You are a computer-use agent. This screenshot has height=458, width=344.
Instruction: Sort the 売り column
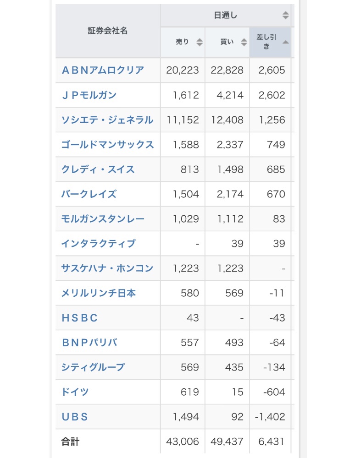pyautogui.click(x=200, y=42)
